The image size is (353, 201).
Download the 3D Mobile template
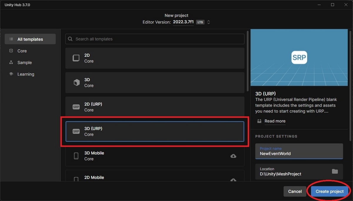click(233, 156)
